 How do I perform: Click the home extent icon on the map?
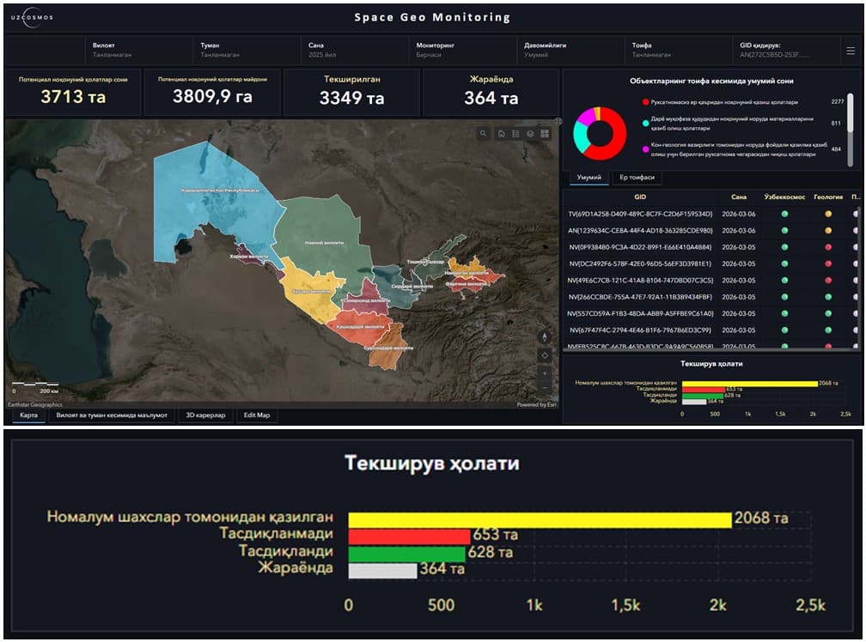(502, 134)
